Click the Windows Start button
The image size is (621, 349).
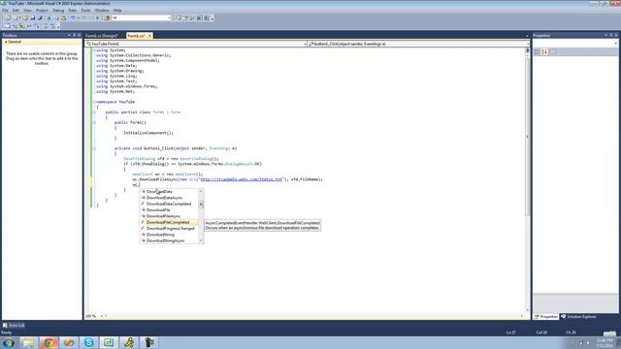tap(9, 342)
